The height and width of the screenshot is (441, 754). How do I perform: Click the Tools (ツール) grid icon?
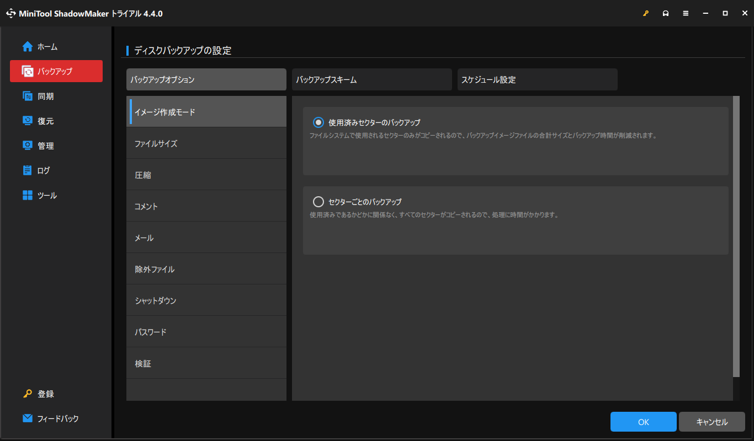click(28, 195)
